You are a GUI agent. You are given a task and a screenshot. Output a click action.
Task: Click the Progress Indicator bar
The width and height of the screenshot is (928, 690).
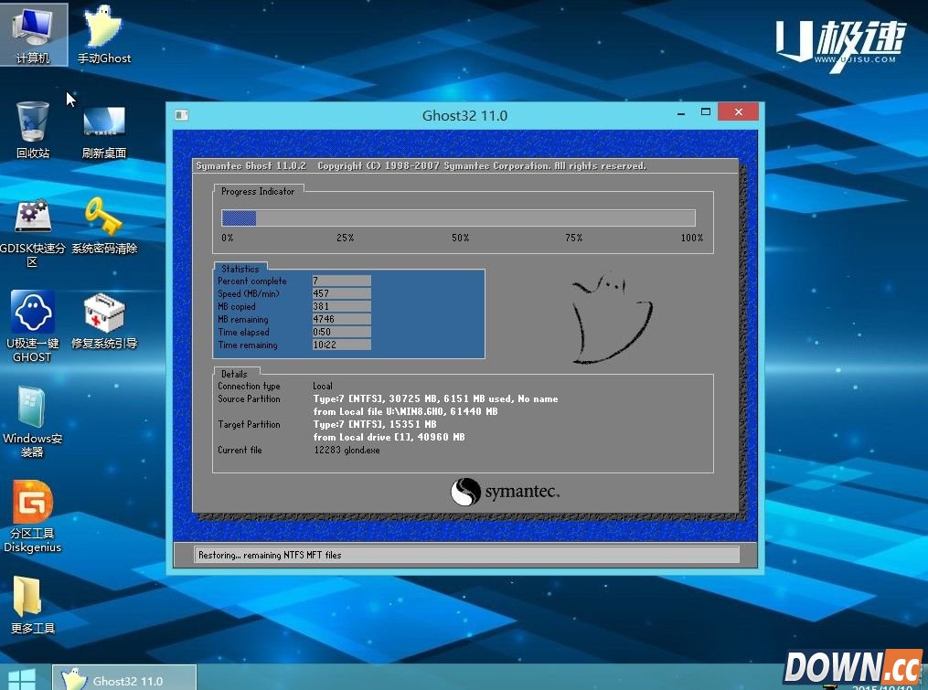tap(457, 218)
